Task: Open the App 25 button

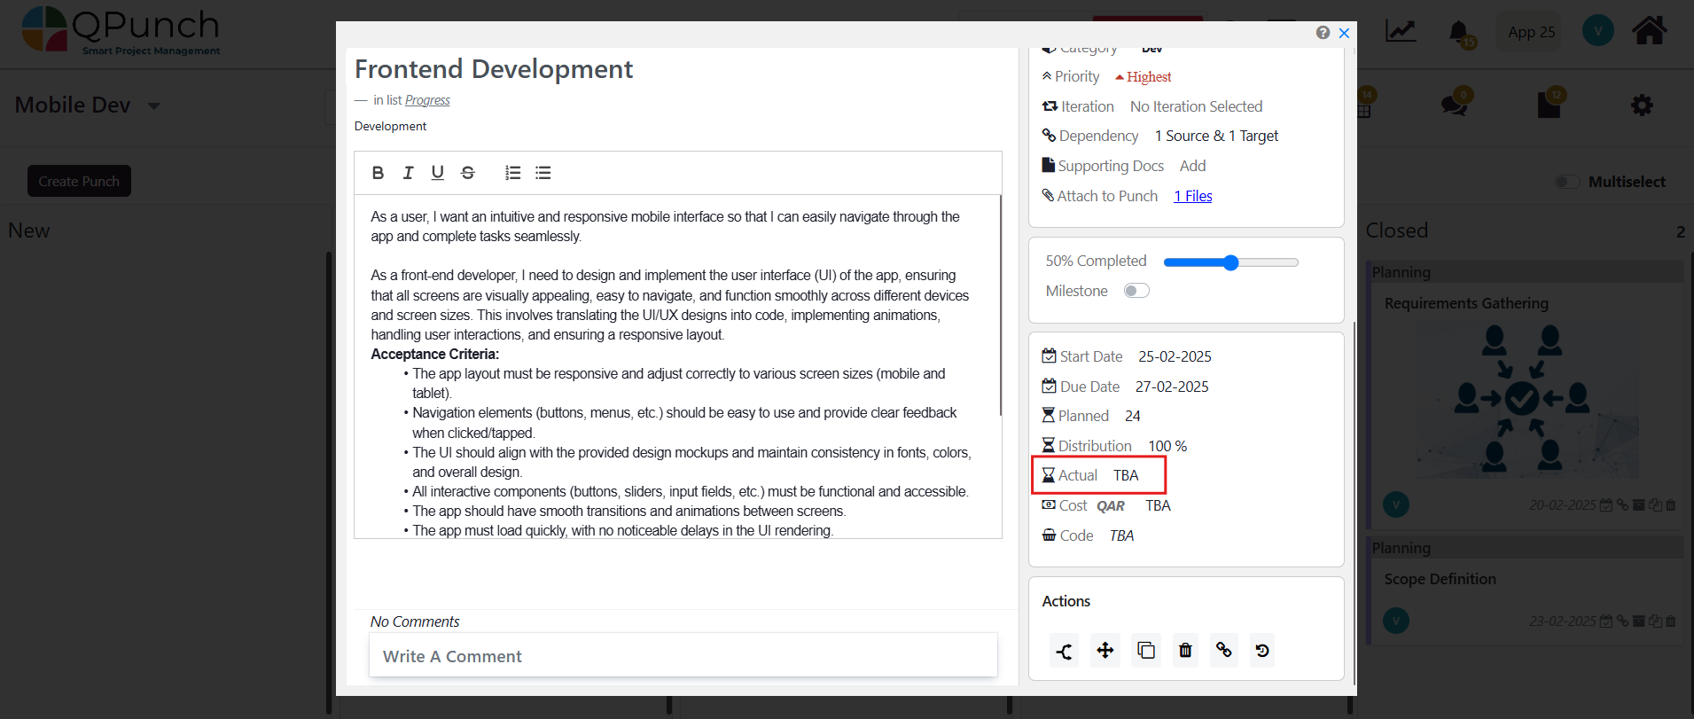Action: click(x=1531, y=32)
